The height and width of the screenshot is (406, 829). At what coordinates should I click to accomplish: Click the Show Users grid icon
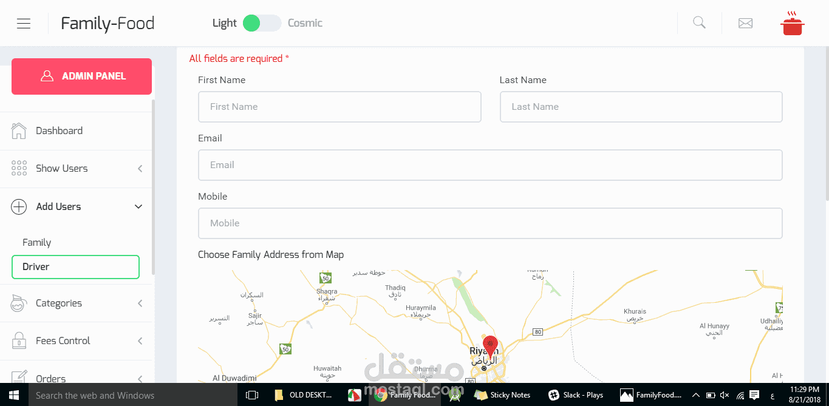19,169
